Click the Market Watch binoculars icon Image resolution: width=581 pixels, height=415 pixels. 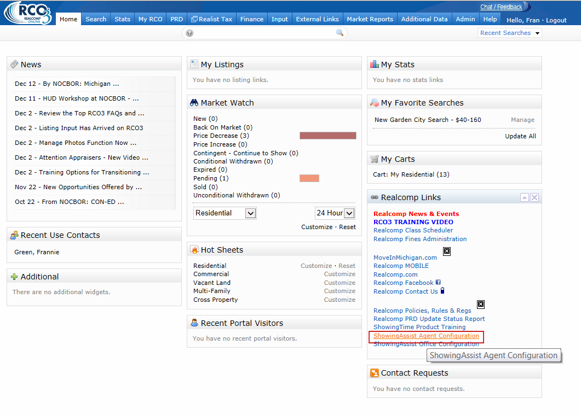click(194, 102)
